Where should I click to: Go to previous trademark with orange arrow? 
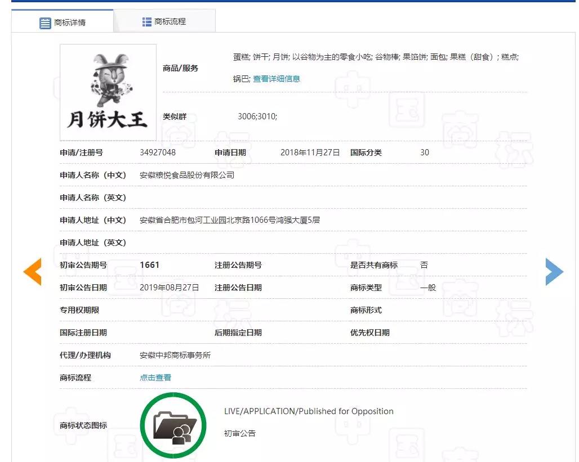click(x=33, y=272)
